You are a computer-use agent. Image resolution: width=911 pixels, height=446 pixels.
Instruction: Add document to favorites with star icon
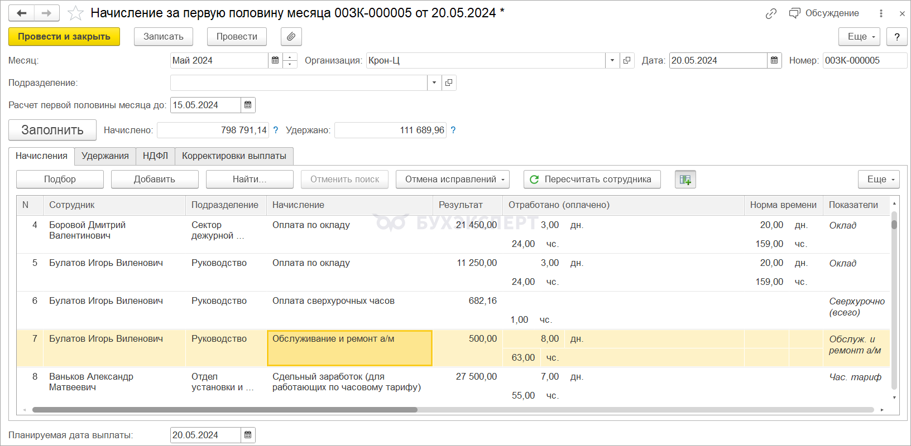coord(75,13)
